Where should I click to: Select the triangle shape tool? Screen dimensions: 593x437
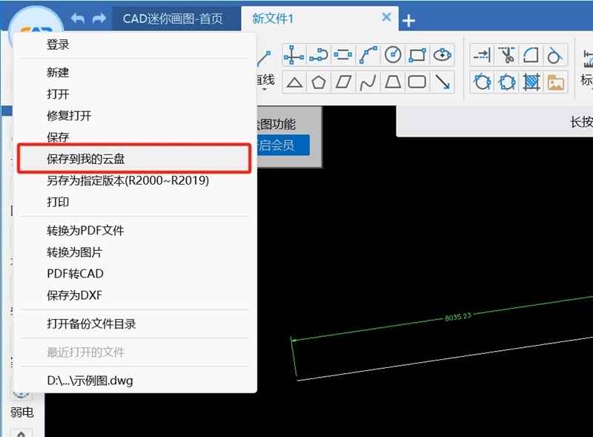(x=294, y=83)
